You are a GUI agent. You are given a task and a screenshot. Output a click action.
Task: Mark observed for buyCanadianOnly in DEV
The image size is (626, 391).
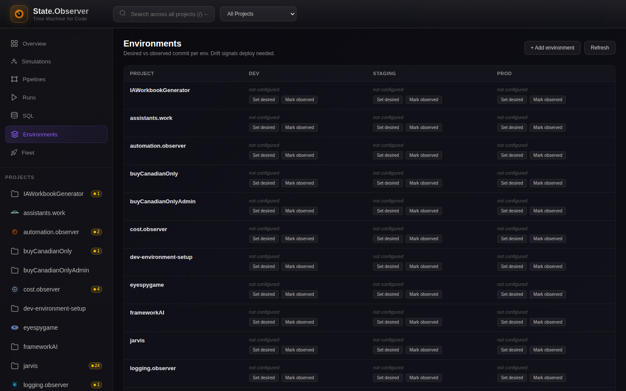tap(300, 183)
